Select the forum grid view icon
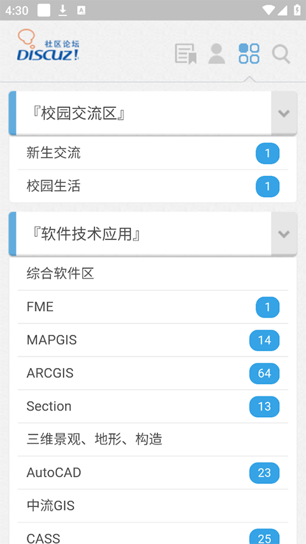Viewport: 306px width, 544px height. coord(249,54)
